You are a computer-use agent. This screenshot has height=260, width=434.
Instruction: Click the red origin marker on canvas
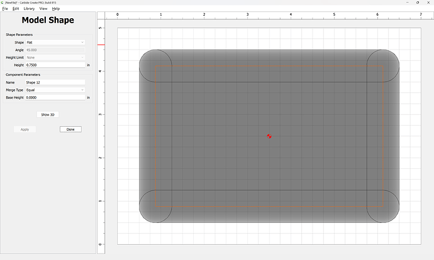pyautogui.click(x=269, y=136)
